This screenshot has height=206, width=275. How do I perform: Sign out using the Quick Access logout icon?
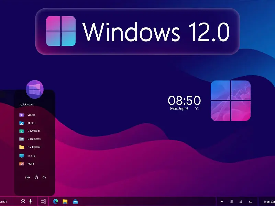(x=27, y=178)
